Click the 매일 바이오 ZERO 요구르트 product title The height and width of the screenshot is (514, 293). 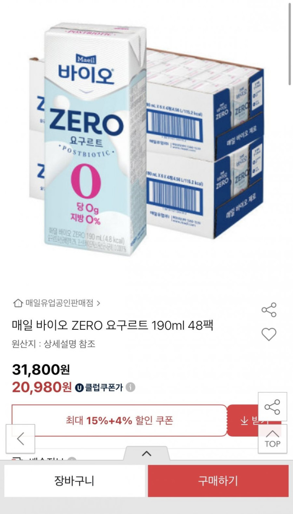tap(113, 326)
